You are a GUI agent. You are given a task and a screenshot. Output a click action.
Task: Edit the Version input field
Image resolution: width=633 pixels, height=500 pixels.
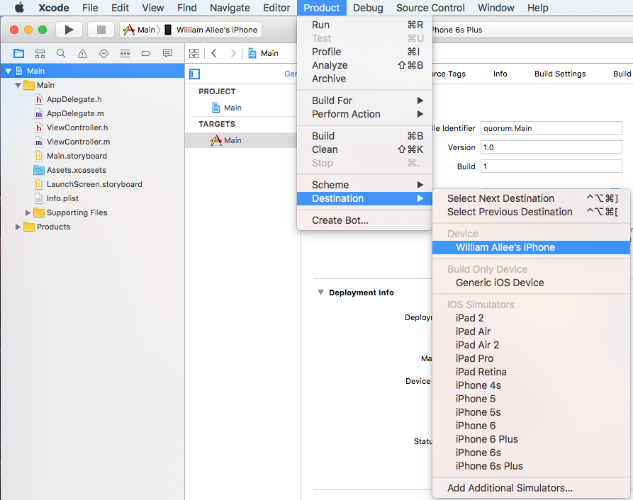coord(551,147)
